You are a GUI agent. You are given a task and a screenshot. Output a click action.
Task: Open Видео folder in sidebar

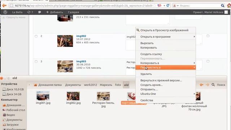9,115
